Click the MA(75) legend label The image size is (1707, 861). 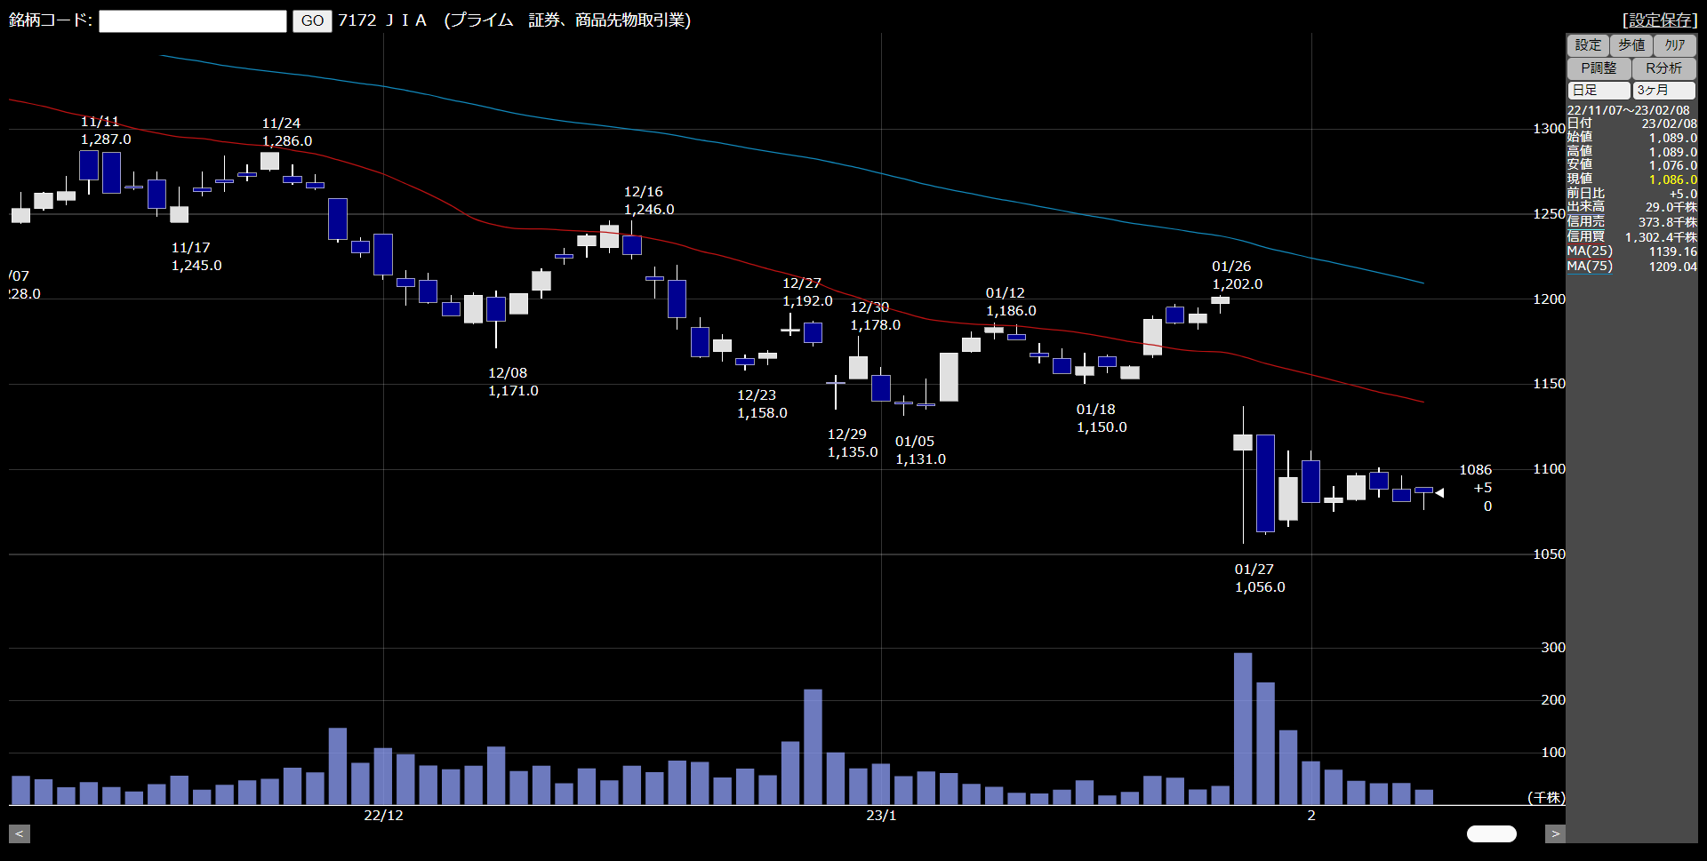point(1590,267)
